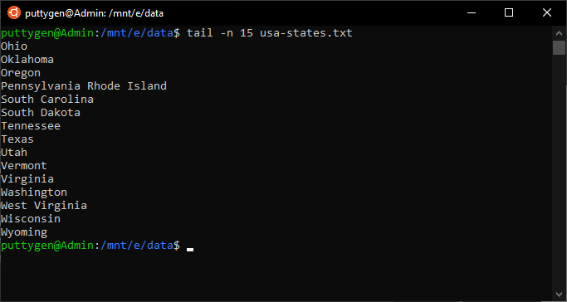Click the usa-states.txt filename in command
This screenshot has height=302, width=567.
coord(306,33)
